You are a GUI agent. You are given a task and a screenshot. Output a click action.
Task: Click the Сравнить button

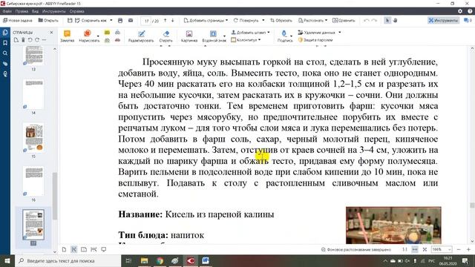tap(344, 20)
